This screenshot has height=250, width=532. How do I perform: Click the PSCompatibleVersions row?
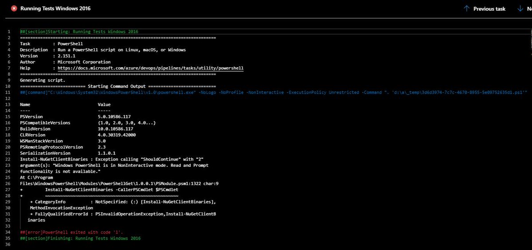coord(88,123)
